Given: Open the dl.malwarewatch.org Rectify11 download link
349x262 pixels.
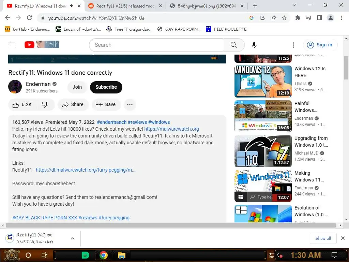Looking at the screenshot, I should click(86, 170).
